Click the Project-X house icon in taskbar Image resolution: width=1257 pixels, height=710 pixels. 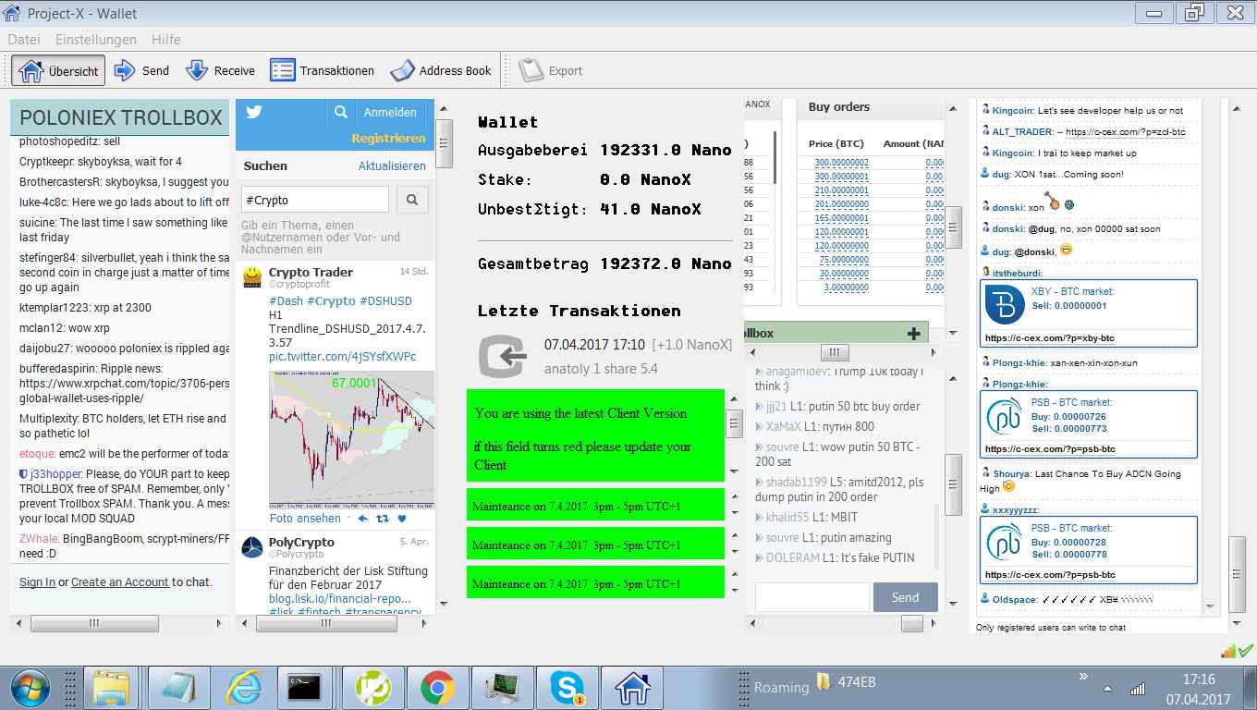coord(633,688)
